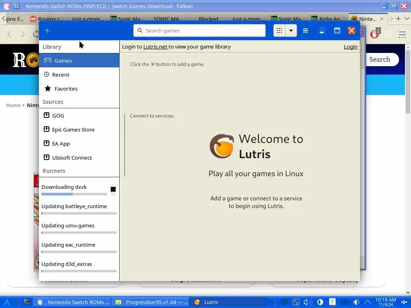This screenshot has width=411, height=308.
Task: Close the active Ninte... tab in Falkon
Action: point(382,19)
